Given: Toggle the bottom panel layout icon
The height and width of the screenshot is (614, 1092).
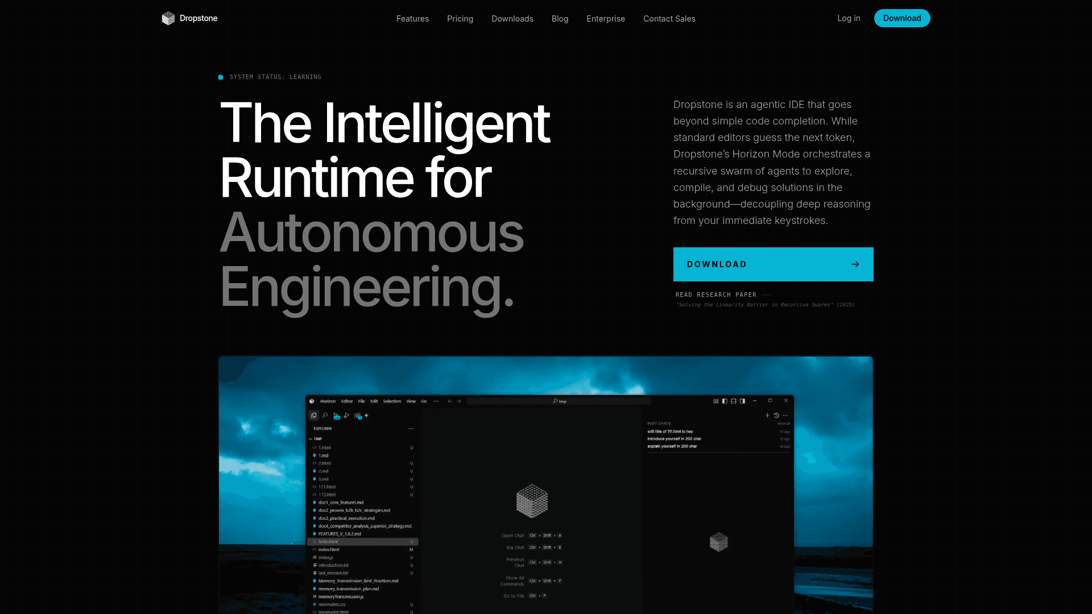Looking at the screenshot, I should (x=734, y=401).
